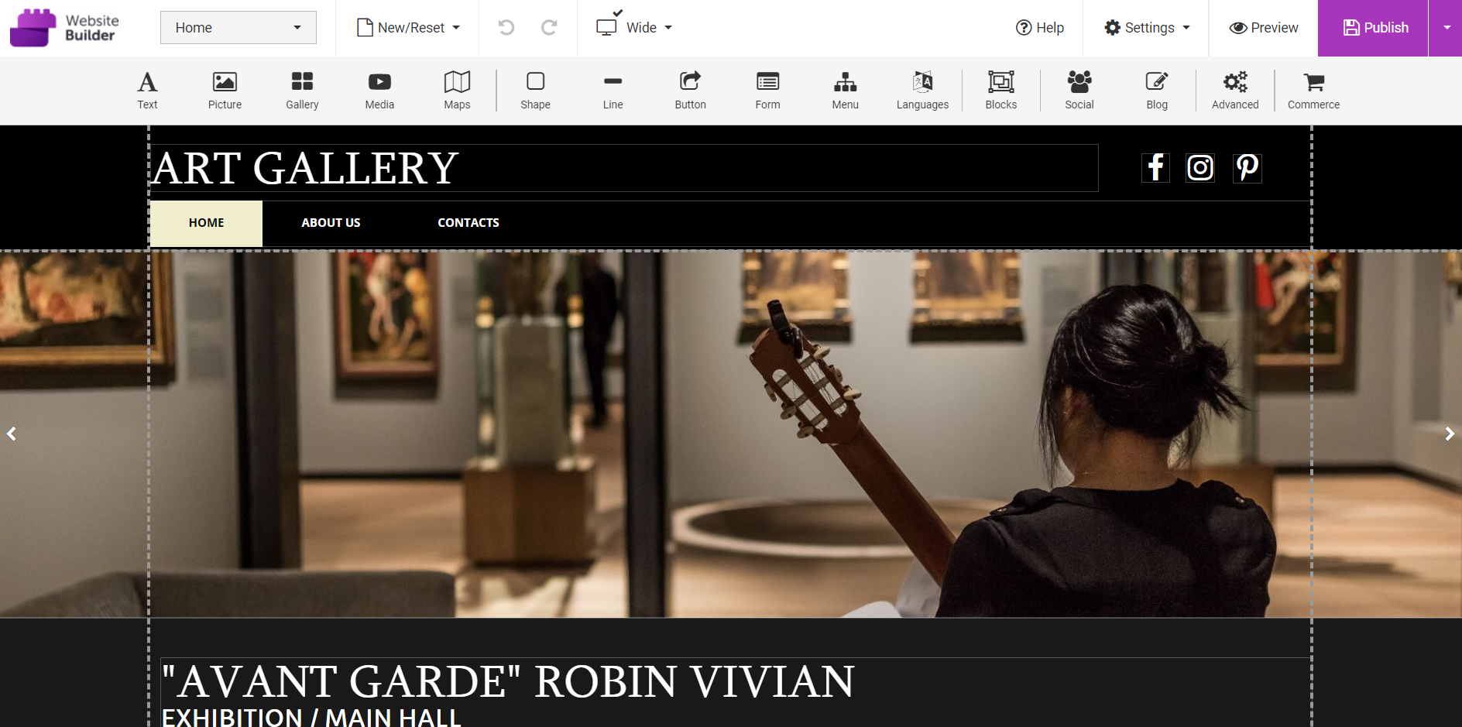Image resolution: width=1462 pixels, height=727 pixels.
Task: Open the Wide viewport dropdown
Action: tap(634, 28)
